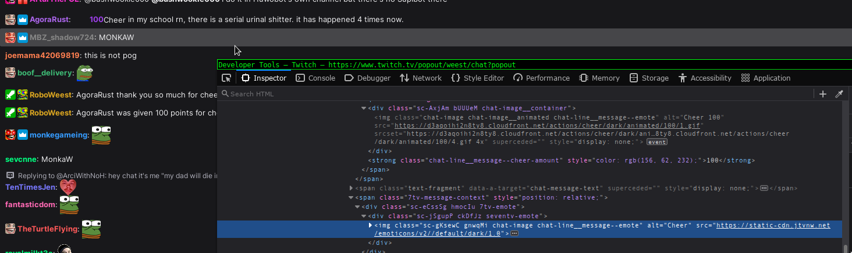
Task: Open the Style Editor tab
Action: click(477, 78)
